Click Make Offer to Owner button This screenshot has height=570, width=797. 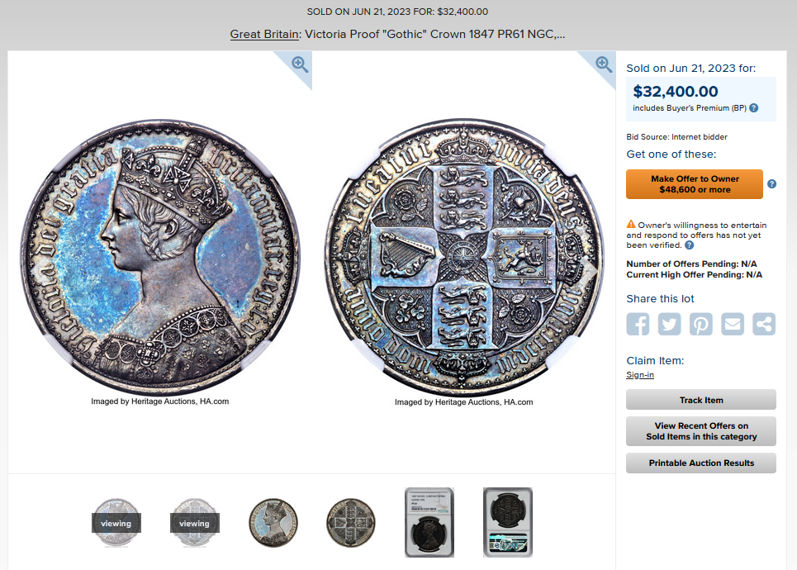point(695,184)
